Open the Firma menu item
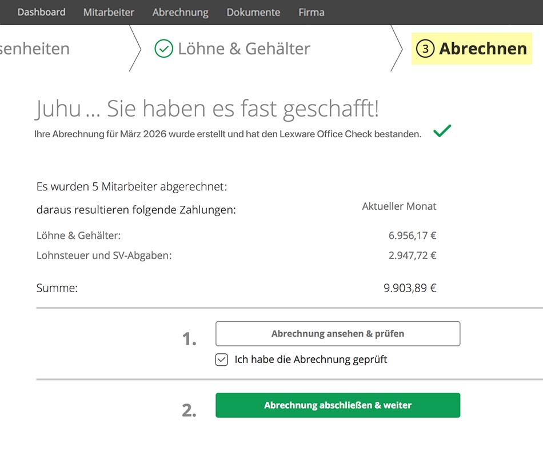The width and height of the screenshot is (543, 455). [312, 12]
